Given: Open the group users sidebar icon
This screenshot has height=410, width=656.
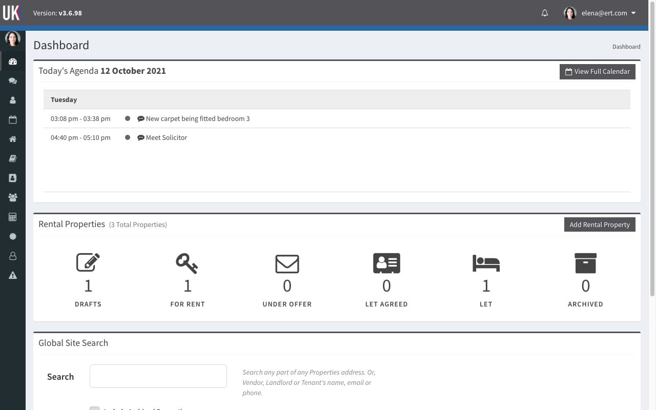Looking at the screenshot, I should (13, 197).
